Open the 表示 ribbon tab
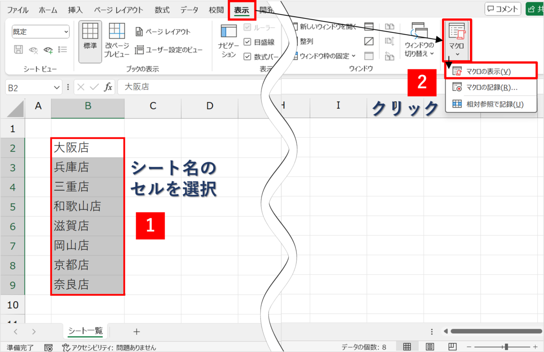This screenshot has width=544, height=352. tap(242, 10)
